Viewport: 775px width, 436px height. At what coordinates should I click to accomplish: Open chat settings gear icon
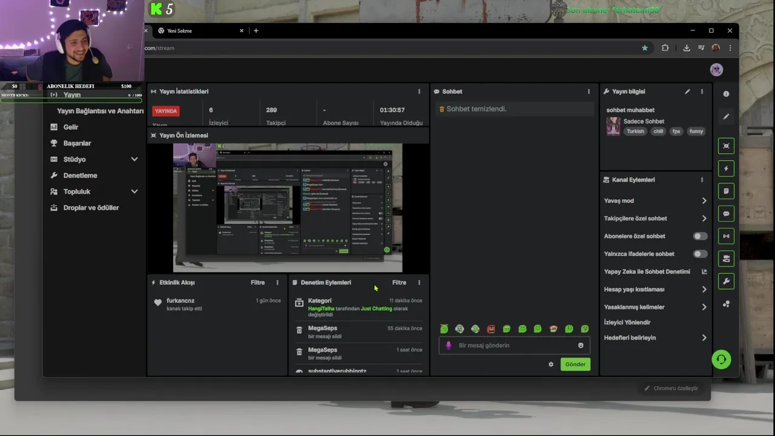click(551, 365)
